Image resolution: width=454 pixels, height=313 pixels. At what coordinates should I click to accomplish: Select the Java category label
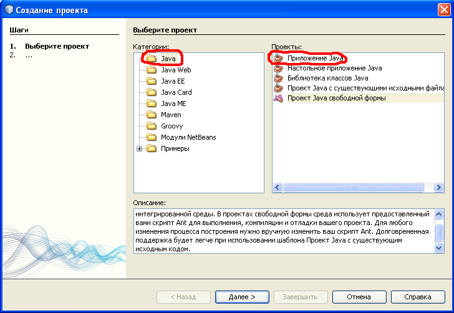point(168,59)
